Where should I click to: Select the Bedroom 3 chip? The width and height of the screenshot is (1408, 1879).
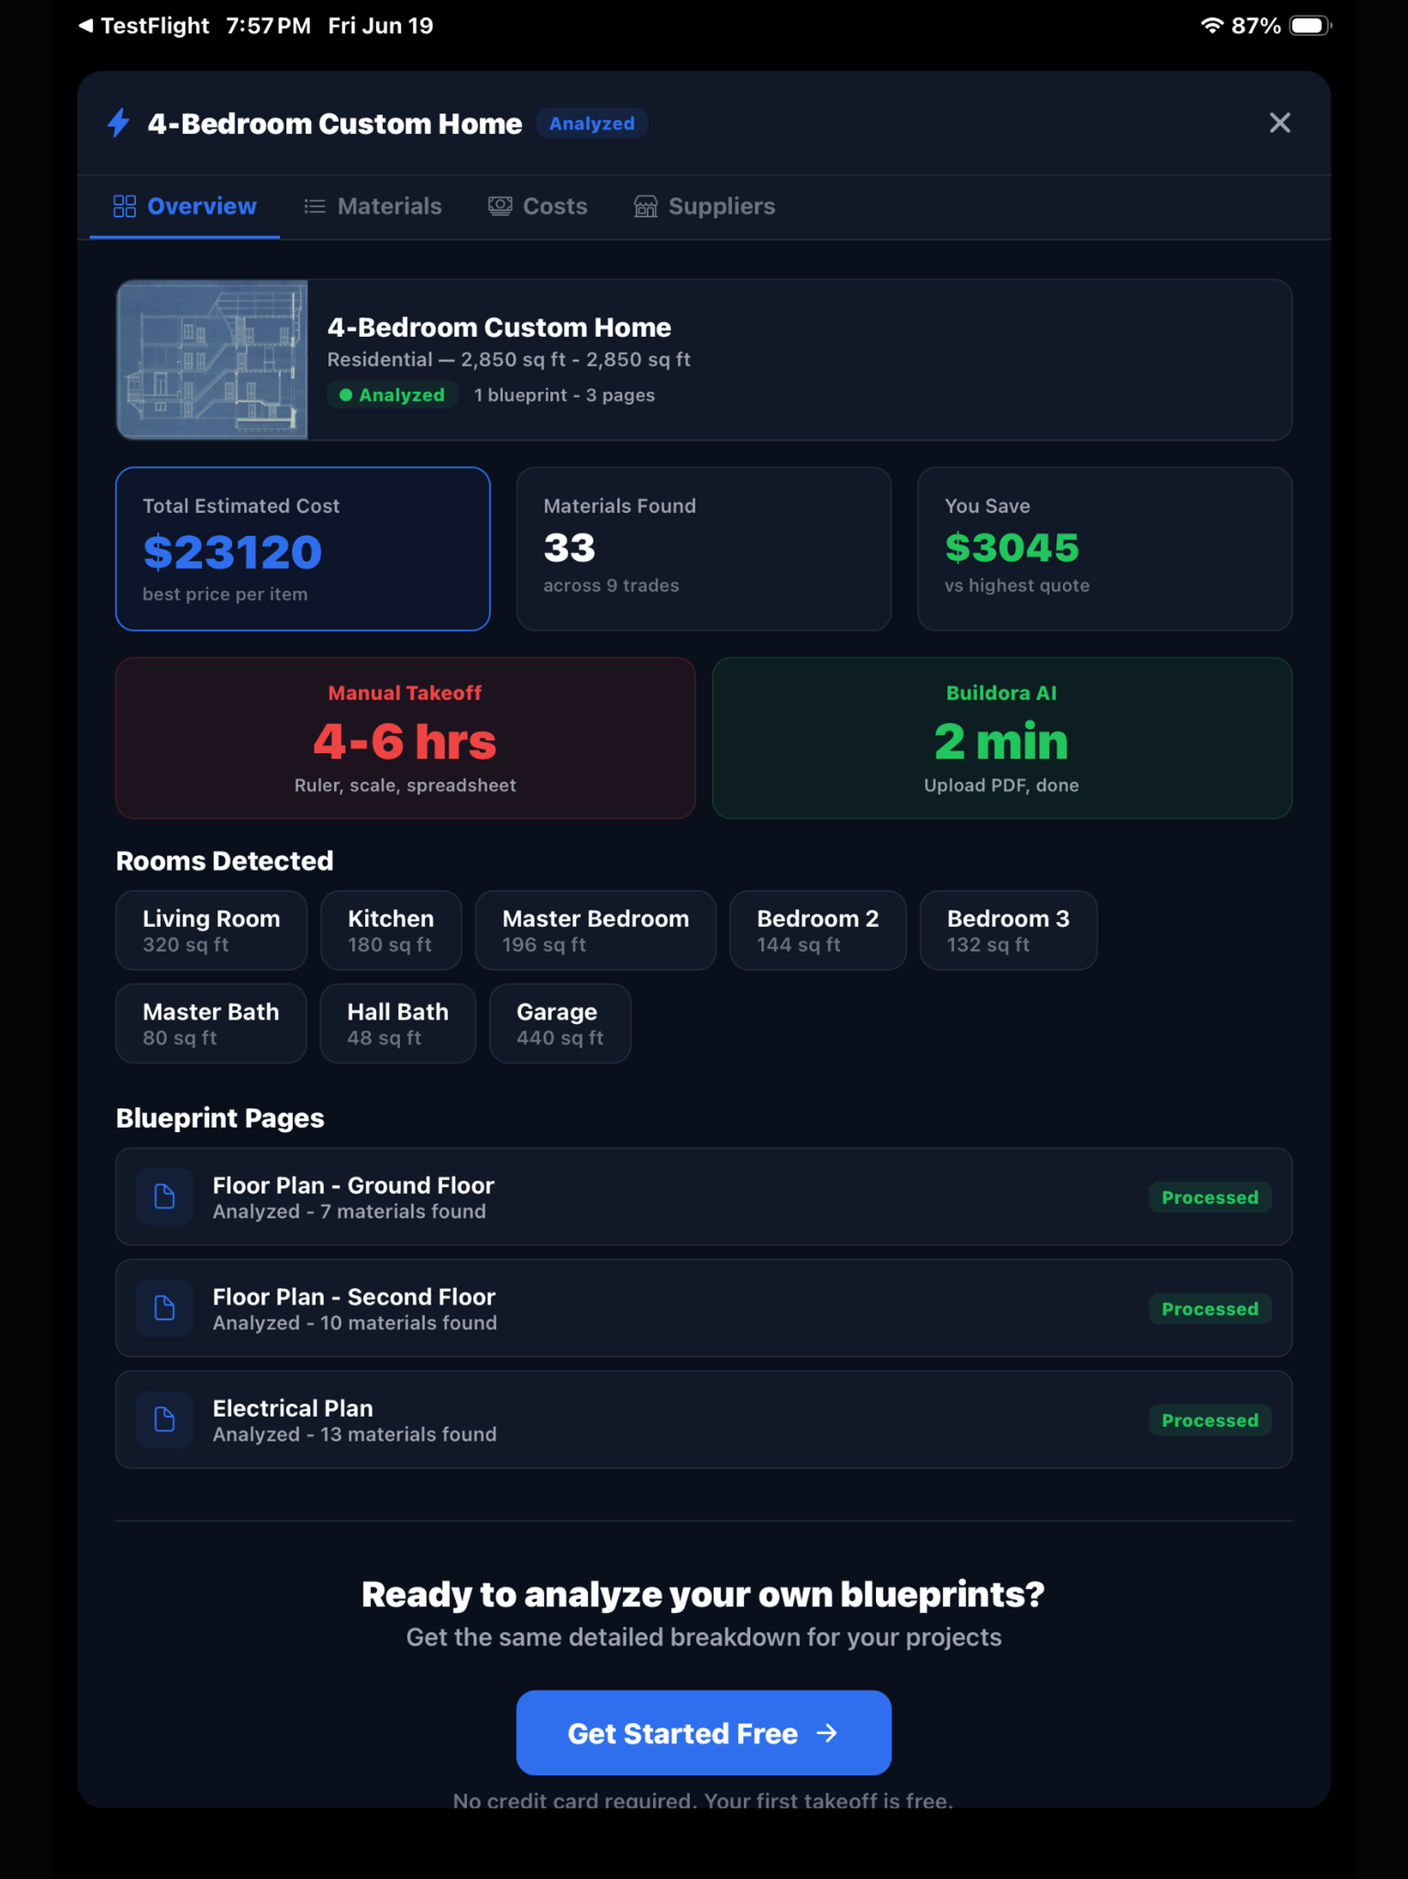(x=1008, y=930)
